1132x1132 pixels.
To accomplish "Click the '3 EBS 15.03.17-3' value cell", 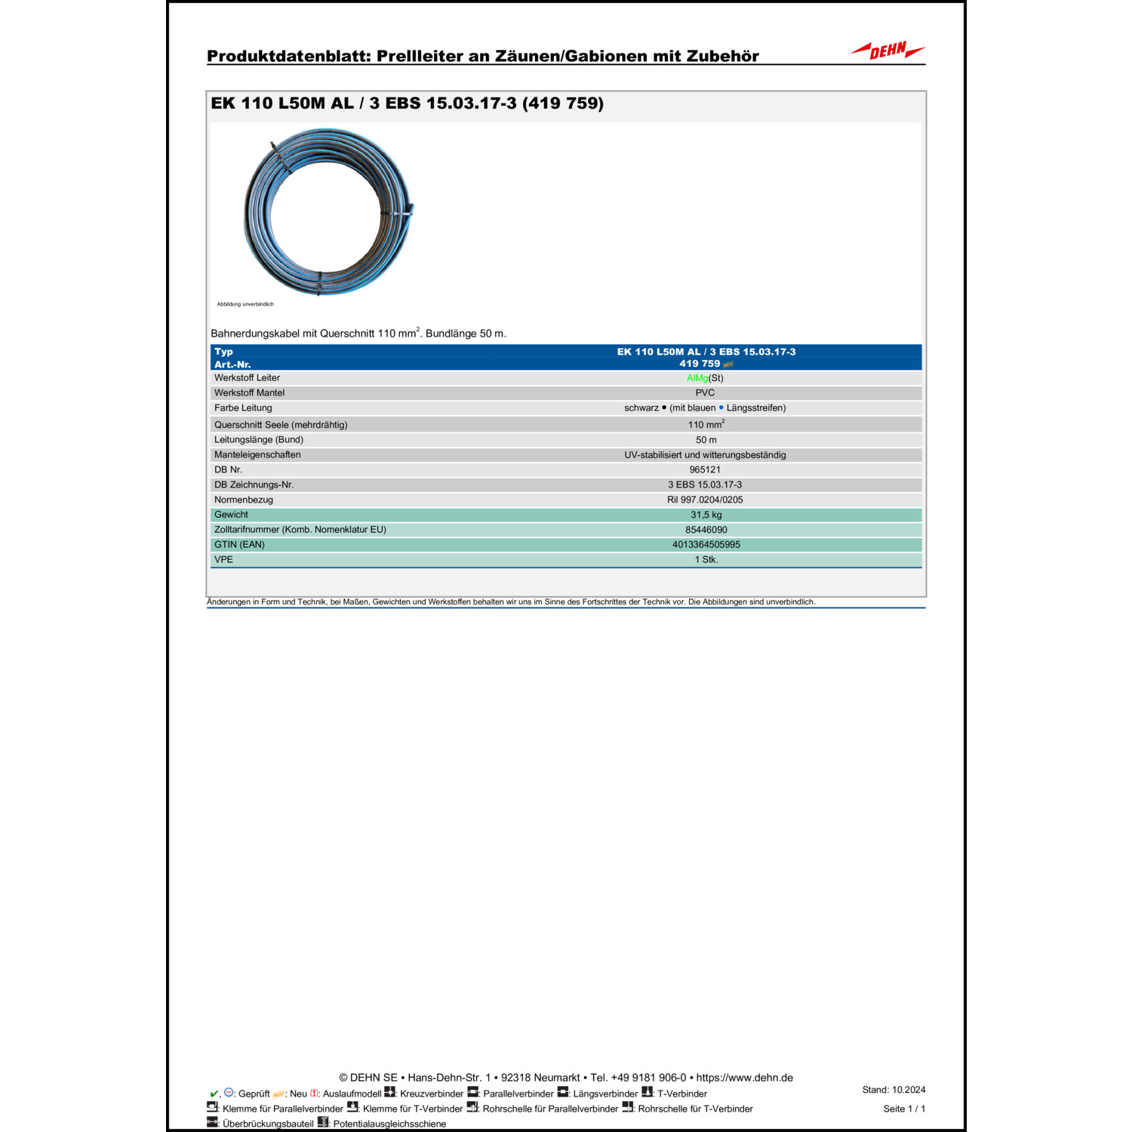I will click(x=705, y=485).
